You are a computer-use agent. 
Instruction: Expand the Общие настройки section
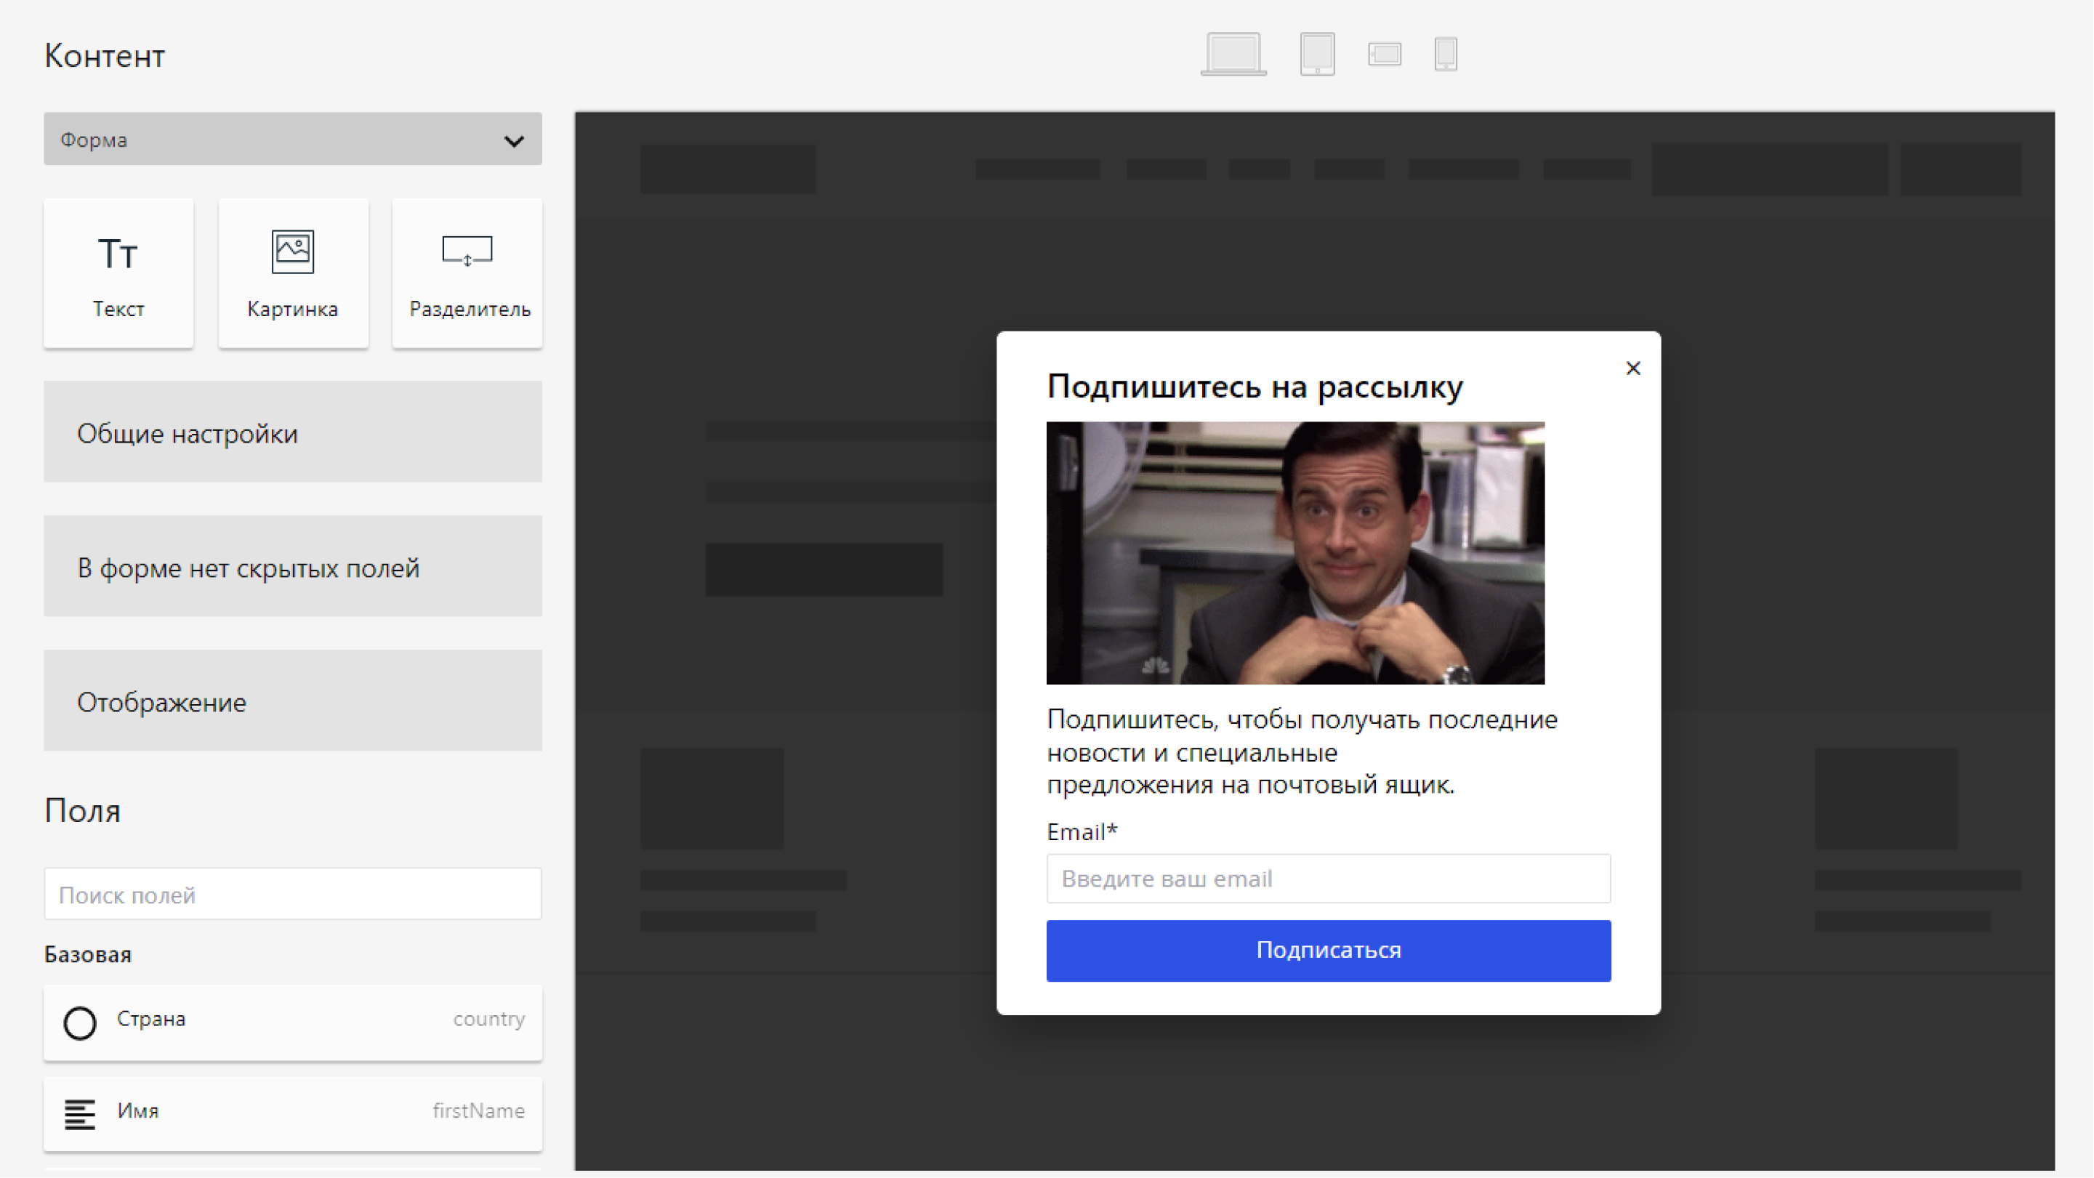(293, 432)
